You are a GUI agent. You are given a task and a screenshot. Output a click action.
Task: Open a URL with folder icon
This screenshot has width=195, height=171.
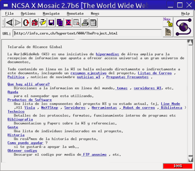coord(43,23)
